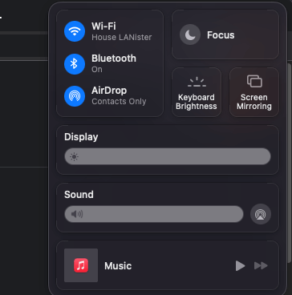Click the sun icon in Display slider
The width and height of the screenshot is (292, 295).
(x=74, y=157)
